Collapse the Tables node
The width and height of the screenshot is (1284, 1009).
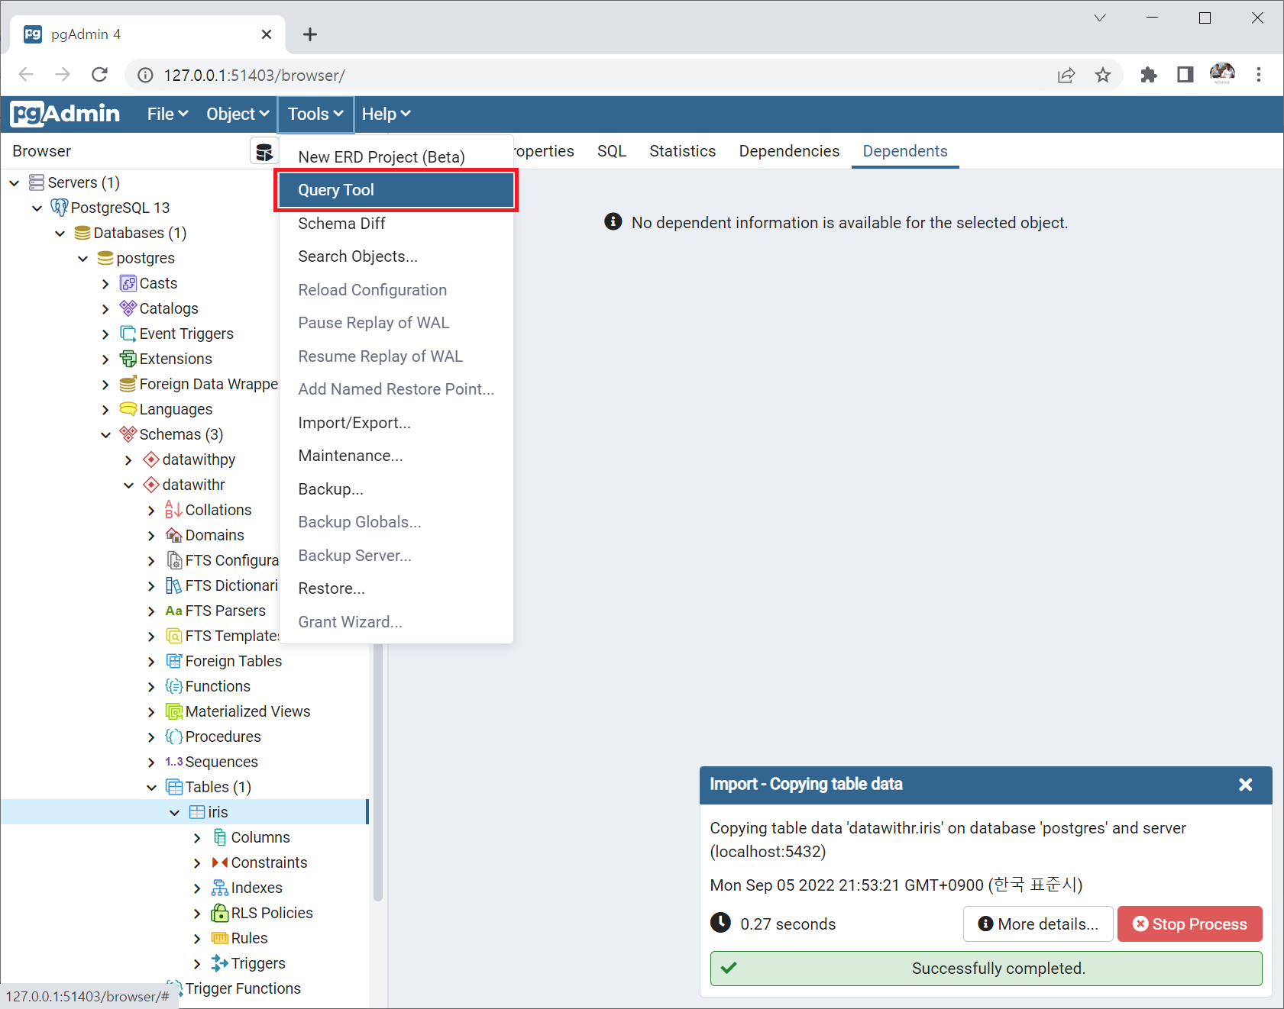[x=152, y=788]
